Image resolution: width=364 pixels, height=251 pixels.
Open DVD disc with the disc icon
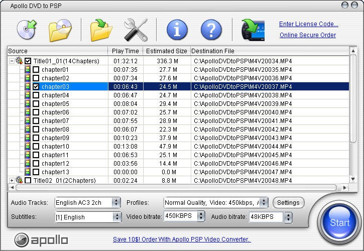[x=27, y=30]
